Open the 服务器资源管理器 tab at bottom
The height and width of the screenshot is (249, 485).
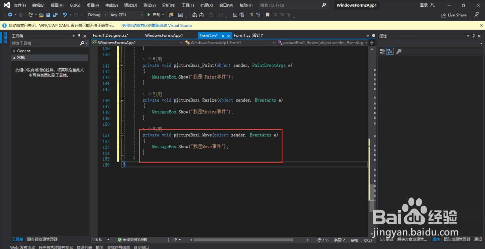42,239
